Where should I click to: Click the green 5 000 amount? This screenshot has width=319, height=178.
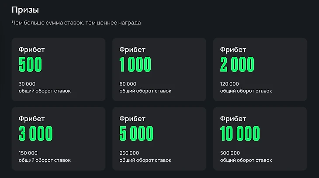[x=136, y=134]
